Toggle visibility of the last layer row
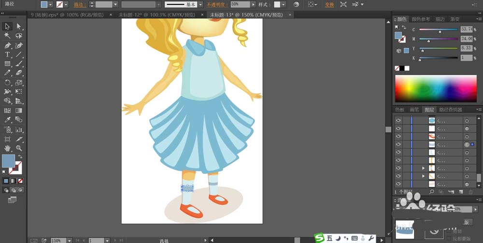The width and height of the screenshot is (483, 243). coord(398,184)
